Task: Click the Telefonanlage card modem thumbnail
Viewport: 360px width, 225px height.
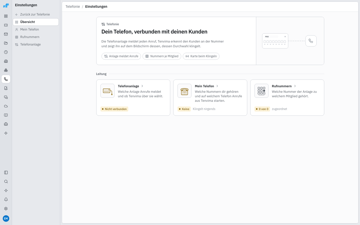Action: (107, 91)
